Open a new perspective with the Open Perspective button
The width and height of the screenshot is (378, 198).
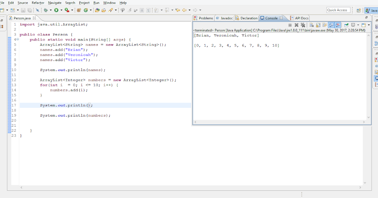click(x=358, y=10)
